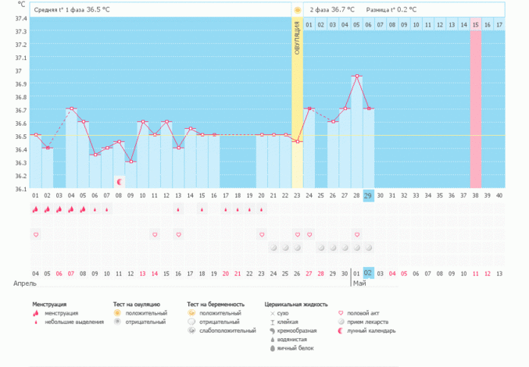Viewport: 529px width, 367px height.
Task: Click the sun icon in the ovulation header
Action: tap(297, 10)
